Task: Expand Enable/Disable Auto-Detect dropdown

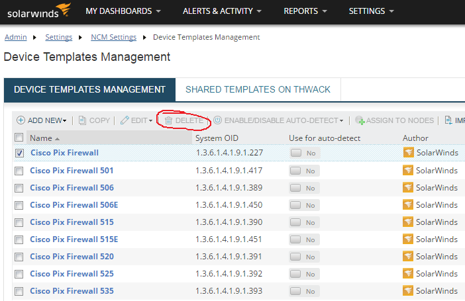Action: 341,120
